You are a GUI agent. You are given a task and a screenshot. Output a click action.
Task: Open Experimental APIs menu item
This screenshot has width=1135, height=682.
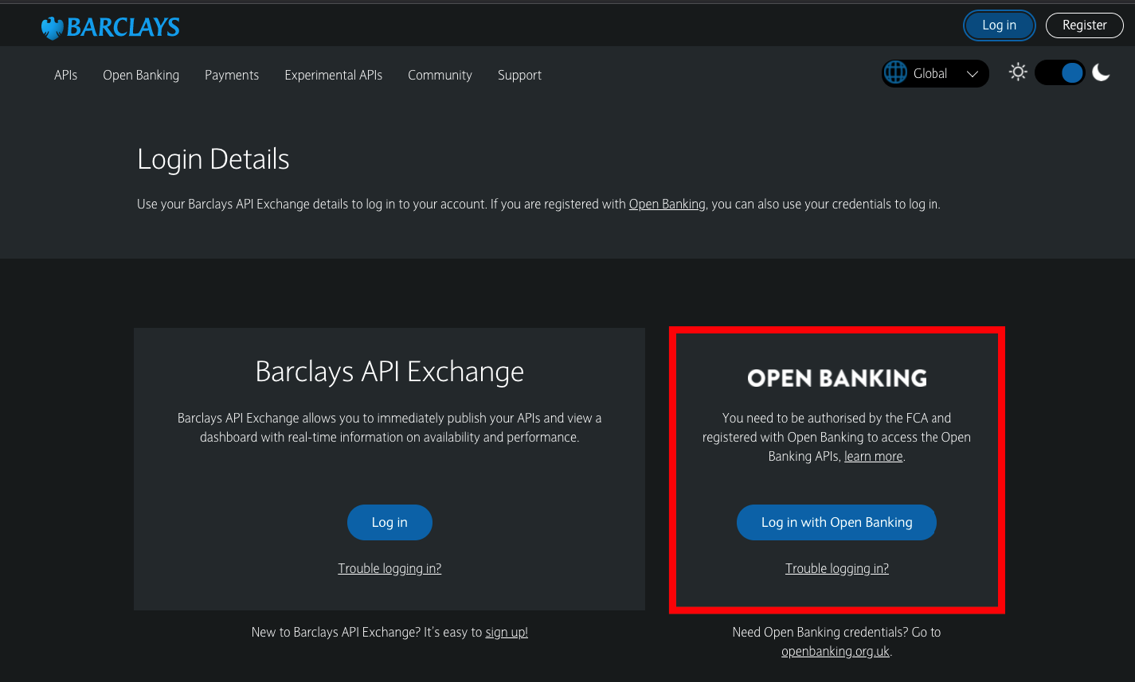[x=334, y=75]
